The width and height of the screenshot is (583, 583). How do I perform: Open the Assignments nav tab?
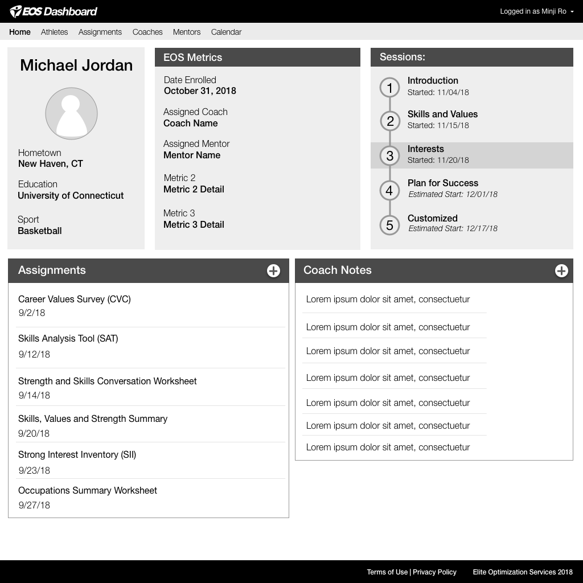pyautogui.click(x=100, y=32)
